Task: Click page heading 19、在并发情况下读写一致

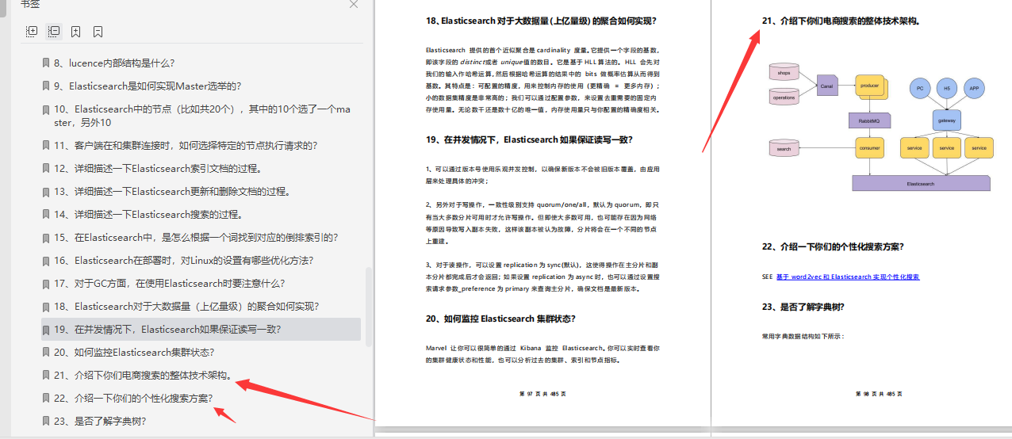Action: 529,139
